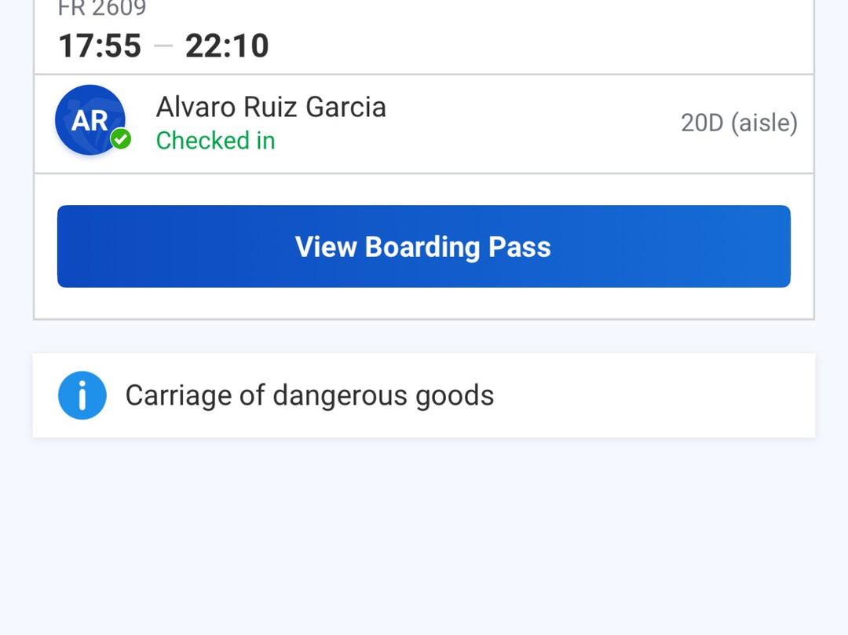Click the green checked-in badge on avatar
848x635 pixels.
click(x=120, y=139)
